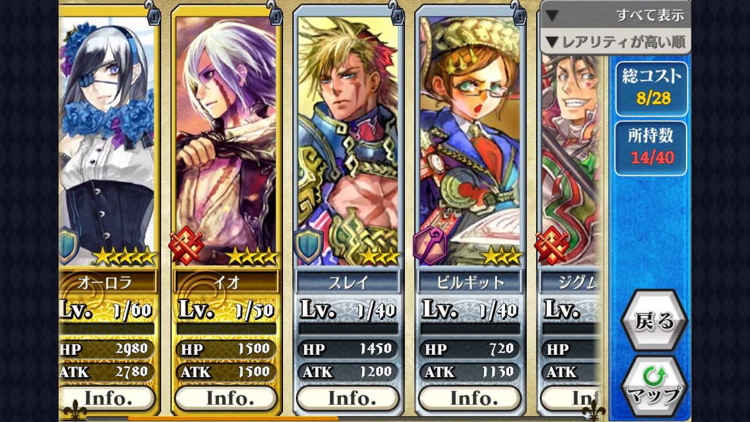This screenshot has height=422, width=750.
Task: Click the orange horizontal scrollbar at bottom
Action: click(x=233, y=418)
